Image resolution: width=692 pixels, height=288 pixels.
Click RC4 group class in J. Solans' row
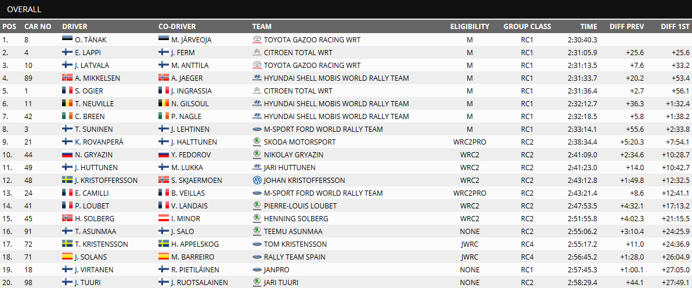(527, 258)
